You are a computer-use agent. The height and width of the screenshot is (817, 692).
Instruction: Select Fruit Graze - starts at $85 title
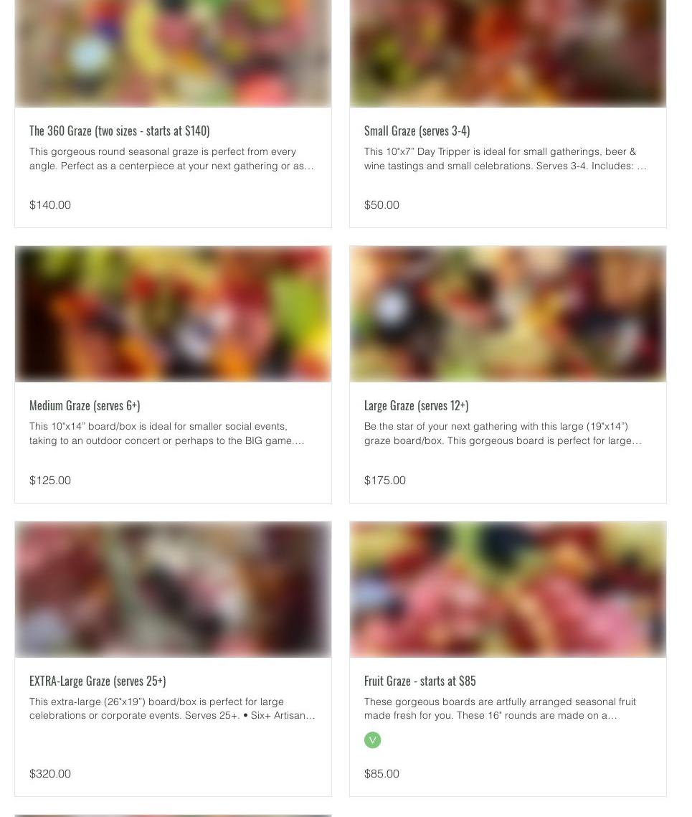420,681
